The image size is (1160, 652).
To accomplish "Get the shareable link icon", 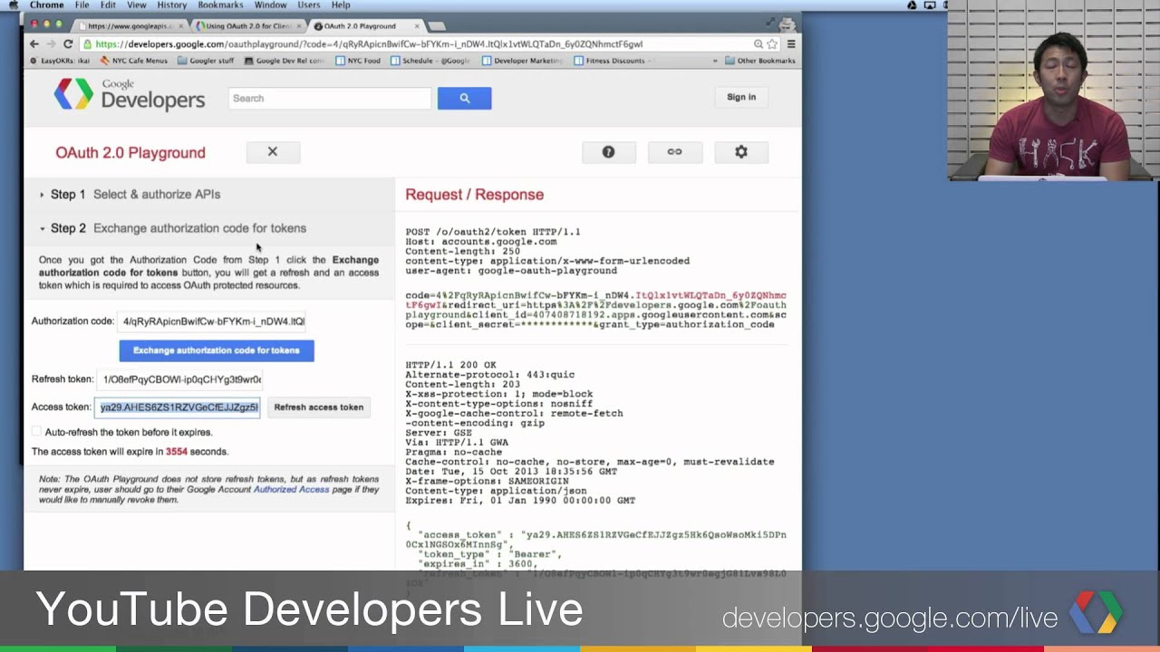I will click(674, 152).
